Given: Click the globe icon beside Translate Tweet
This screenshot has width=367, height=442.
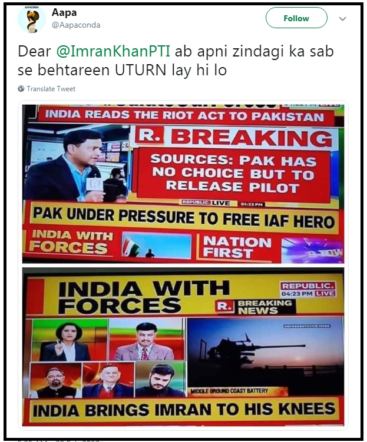Looking at the screenshot, I should tap(21, 89).
